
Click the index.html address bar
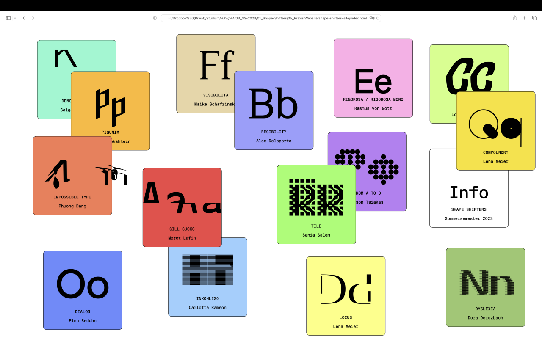coord(267,18)
